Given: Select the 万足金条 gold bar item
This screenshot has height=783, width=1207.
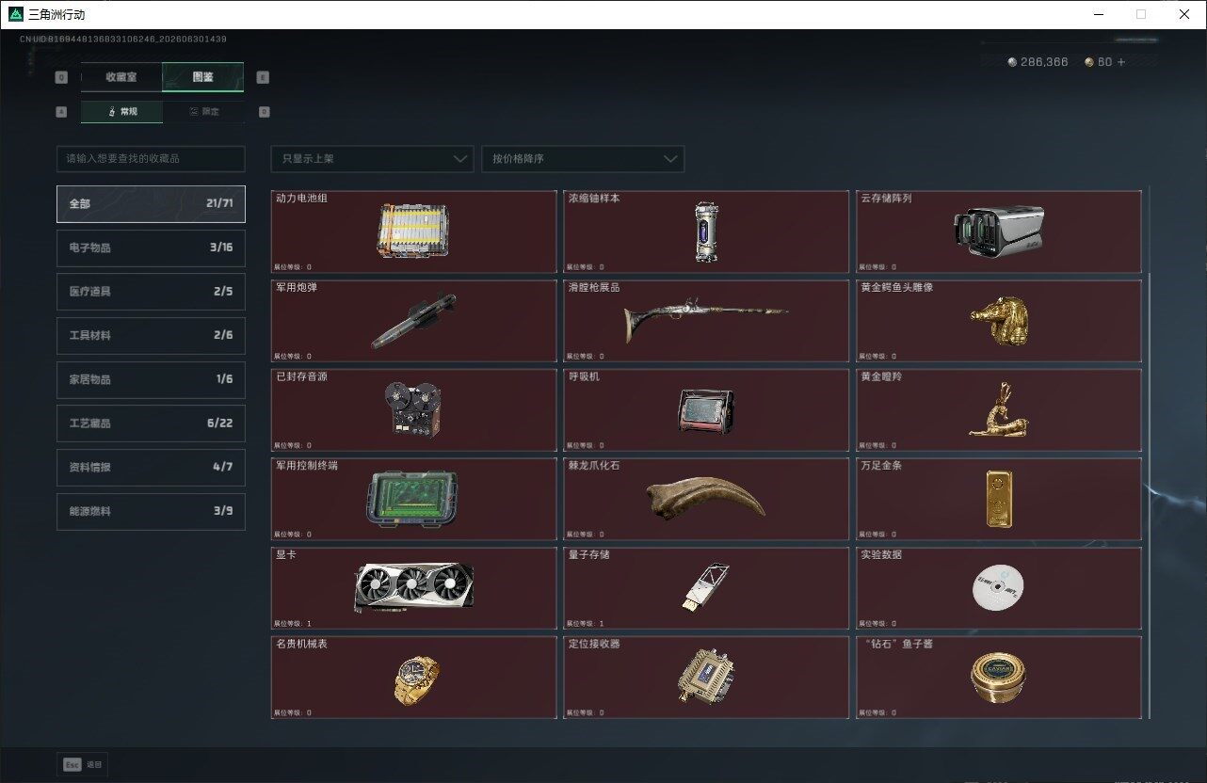Looking at the screenshot, I should (x=999, y=499).
